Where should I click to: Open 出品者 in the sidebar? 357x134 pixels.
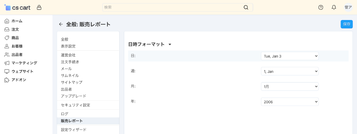pyautogui.click(x=17, y=55)
